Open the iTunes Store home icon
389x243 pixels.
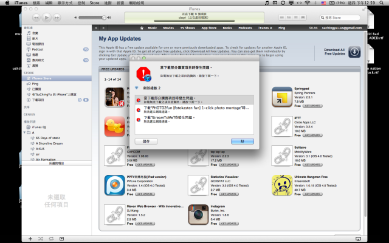pos(142,28)
